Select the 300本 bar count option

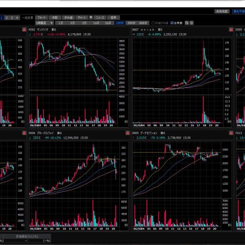click(131, 23)
